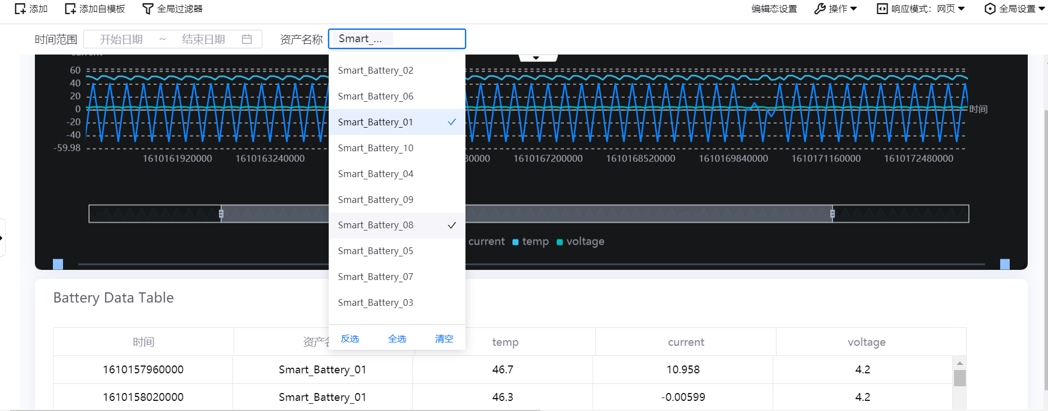Image resolution: width=1048 pixels, height=411 pixels.
Task: Open the asset name (资产名称) dropdown box
Action: (x=397, y=39)
